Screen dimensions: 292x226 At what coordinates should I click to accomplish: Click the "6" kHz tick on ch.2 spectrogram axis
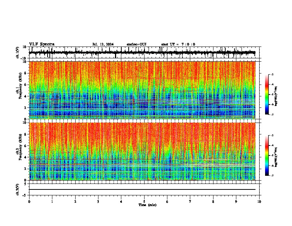click(x=26, y=146)
